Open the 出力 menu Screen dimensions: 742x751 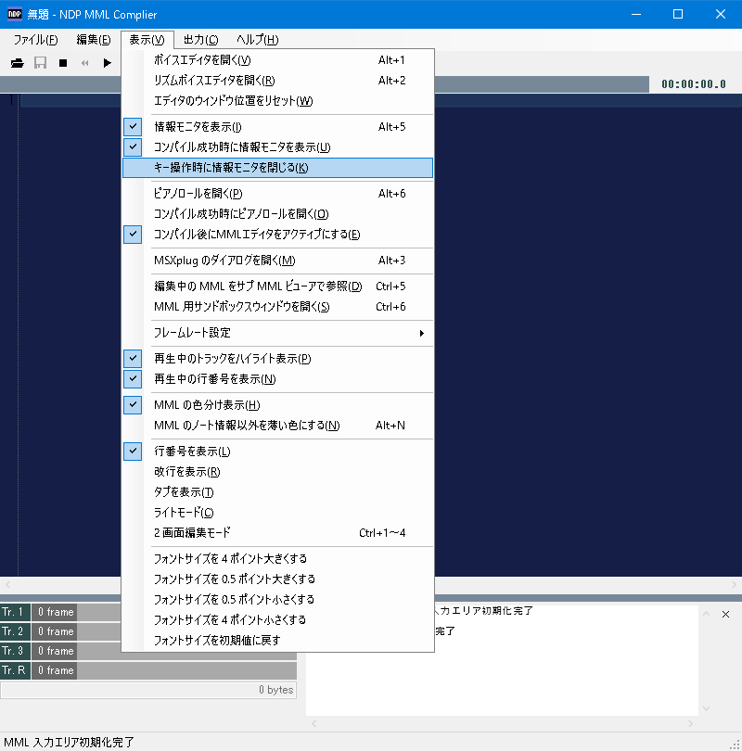pos(200,40)
